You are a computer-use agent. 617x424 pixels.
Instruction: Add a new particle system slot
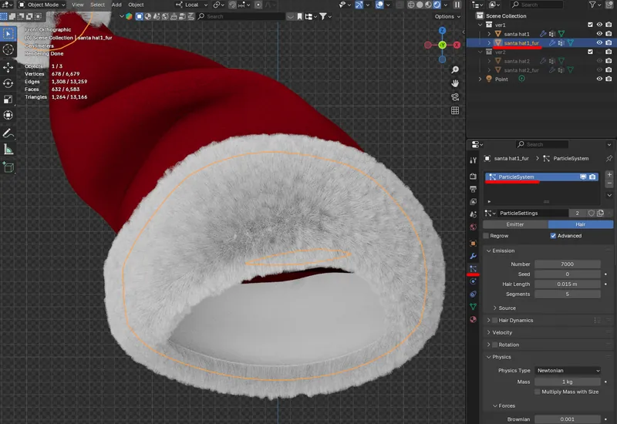[609, 175]
